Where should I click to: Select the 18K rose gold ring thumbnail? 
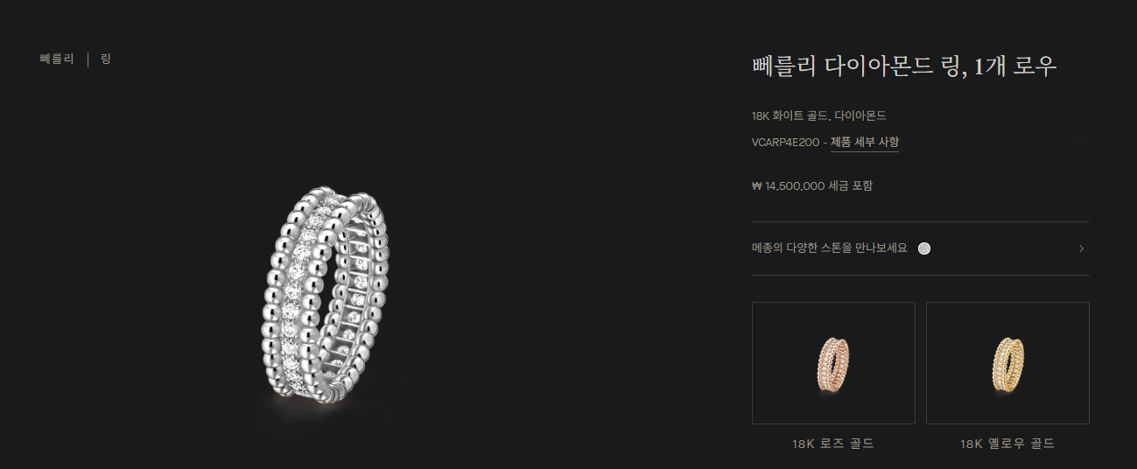coord(833,363)
